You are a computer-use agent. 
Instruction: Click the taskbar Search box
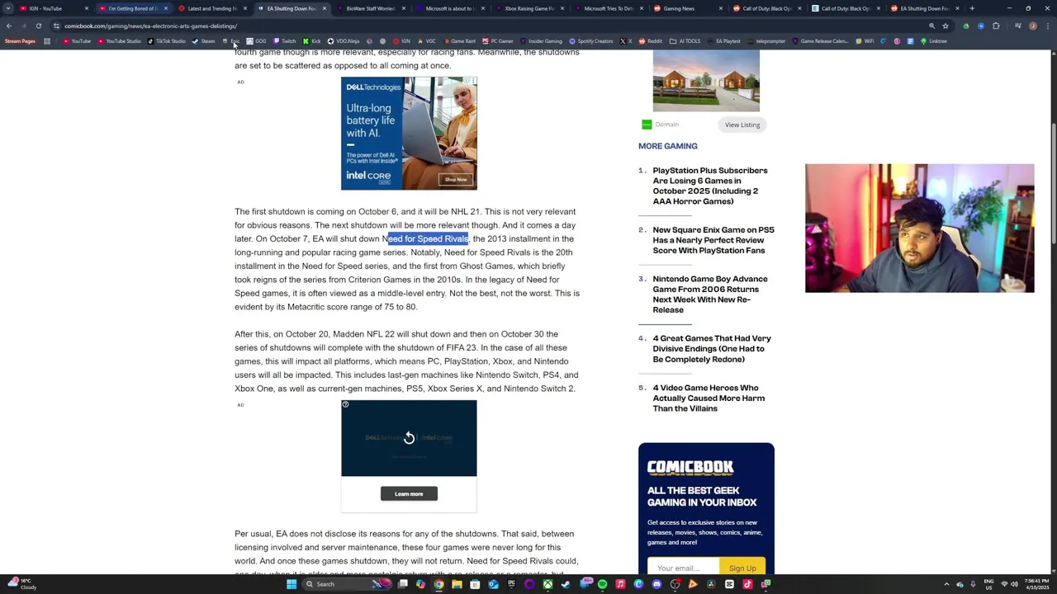(347, 584)
